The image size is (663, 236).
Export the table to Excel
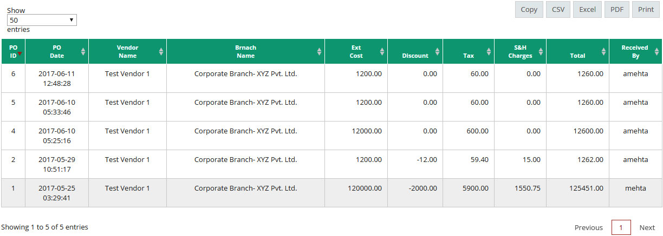click(588, 9)
